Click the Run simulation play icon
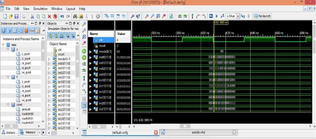The image size is (316, 139). (x=217, y=16)
